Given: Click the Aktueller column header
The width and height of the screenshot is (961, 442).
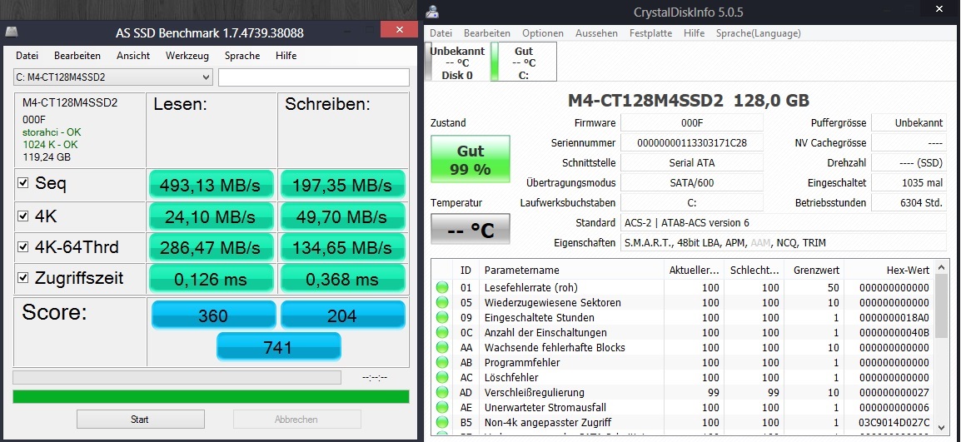Looking at the screenshot, I should (694, 270).
